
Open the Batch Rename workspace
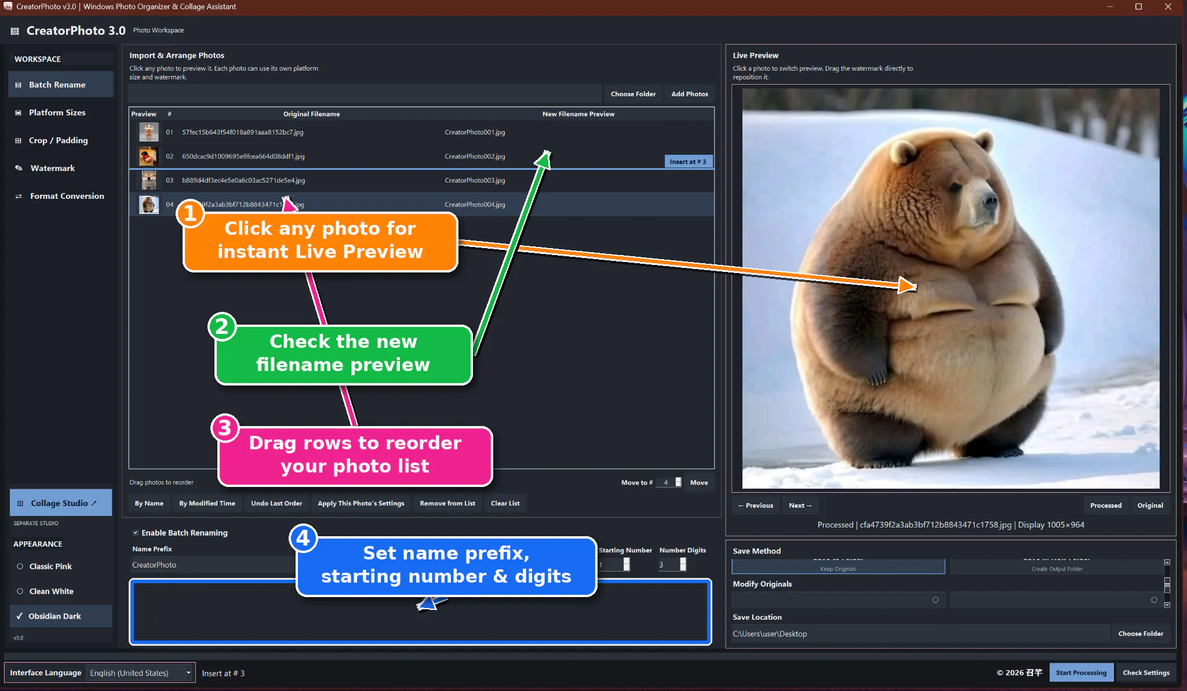pos(61,85)
